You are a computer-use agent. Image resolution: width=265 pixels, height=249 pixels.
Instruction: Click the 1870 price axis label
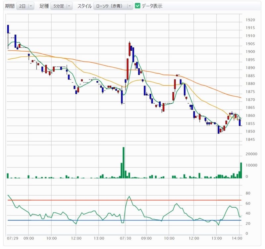(250, 100)
